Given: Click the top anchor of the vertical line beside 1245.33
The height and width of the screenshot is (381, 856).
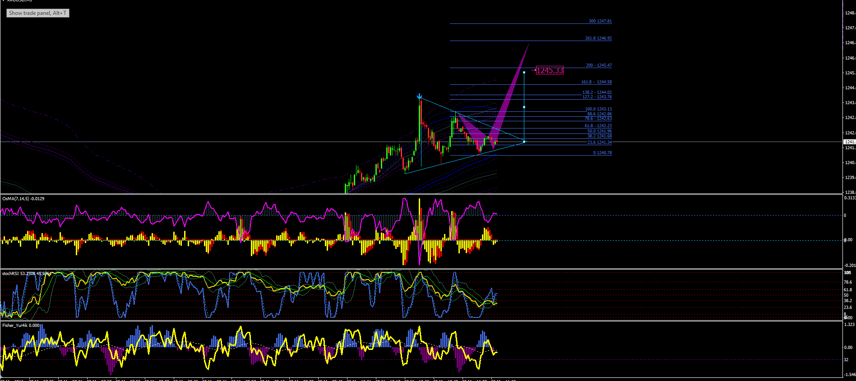Looking at the screenshot, I should point(524,72).
